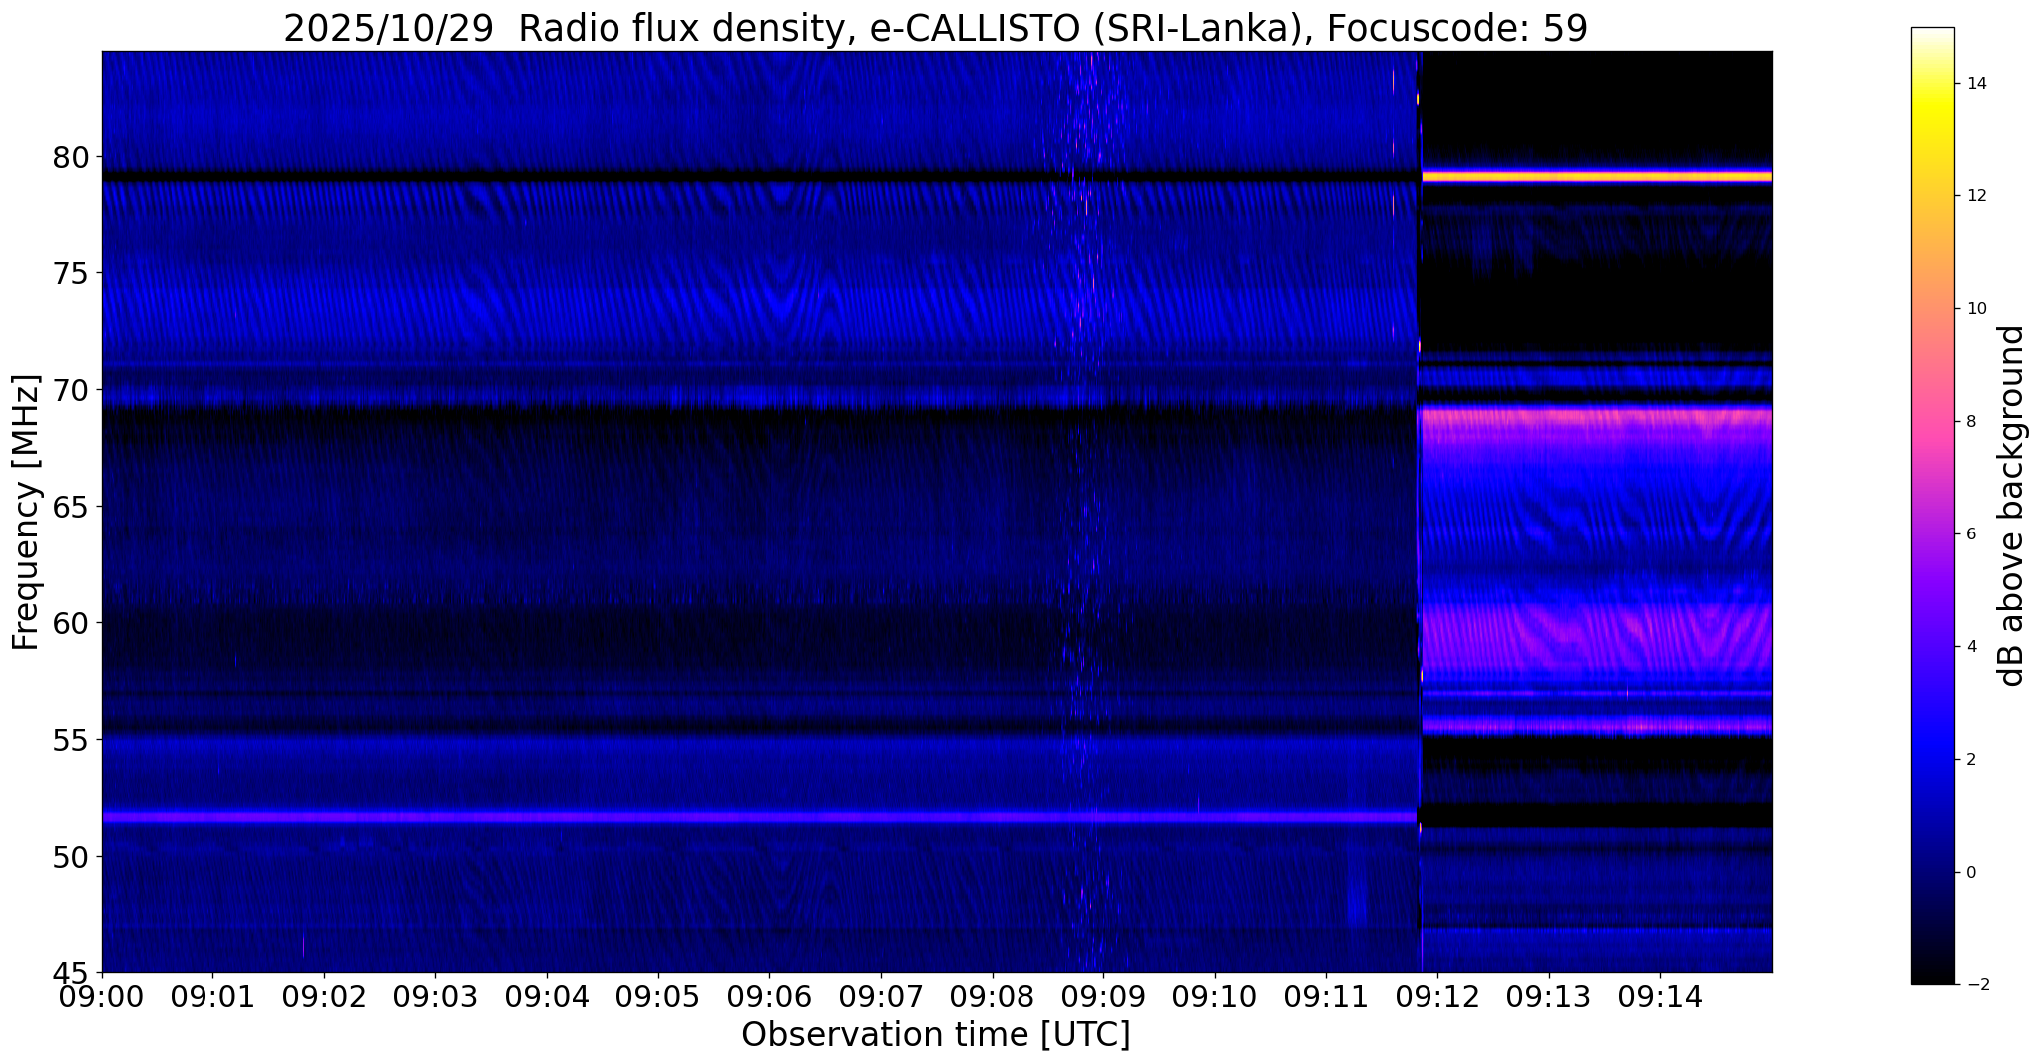Click the 09:11 time tick label
This screenshot has width=2042, height=1064.
pos(1326,996)
